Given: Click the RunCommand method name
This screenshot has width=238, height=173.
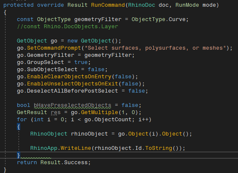Looking at the screenshot, I should click(x=108, y=5).
